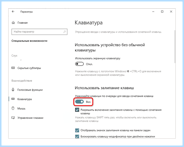Screen dimensions: 184x147
Task: Click the Использовать залипание клавиш heading
Action: 104,88
